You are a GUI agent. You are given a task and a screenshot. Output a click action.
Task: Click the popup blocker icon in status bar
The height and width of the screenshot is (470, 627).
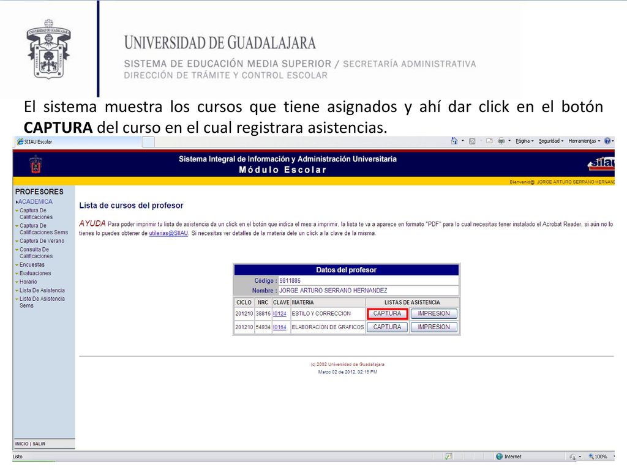[449, 457]
